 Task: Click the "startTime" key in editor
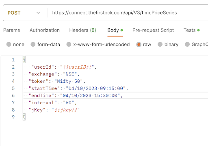pos(44,88)
